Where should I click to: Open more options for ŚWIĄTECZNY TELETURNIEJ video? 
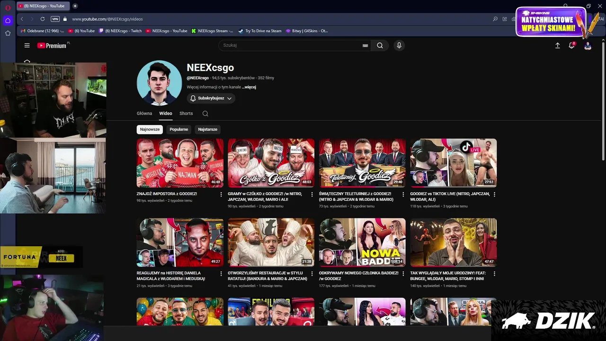[403, 194]
